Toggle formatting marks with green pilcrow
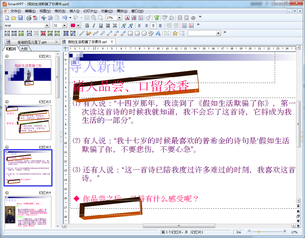305x238 pixels. tap(157, 18)
